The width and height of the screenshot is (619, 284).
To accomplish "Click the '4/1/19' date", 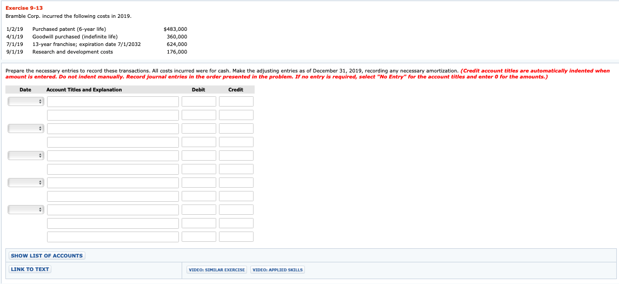I will 15,36.
